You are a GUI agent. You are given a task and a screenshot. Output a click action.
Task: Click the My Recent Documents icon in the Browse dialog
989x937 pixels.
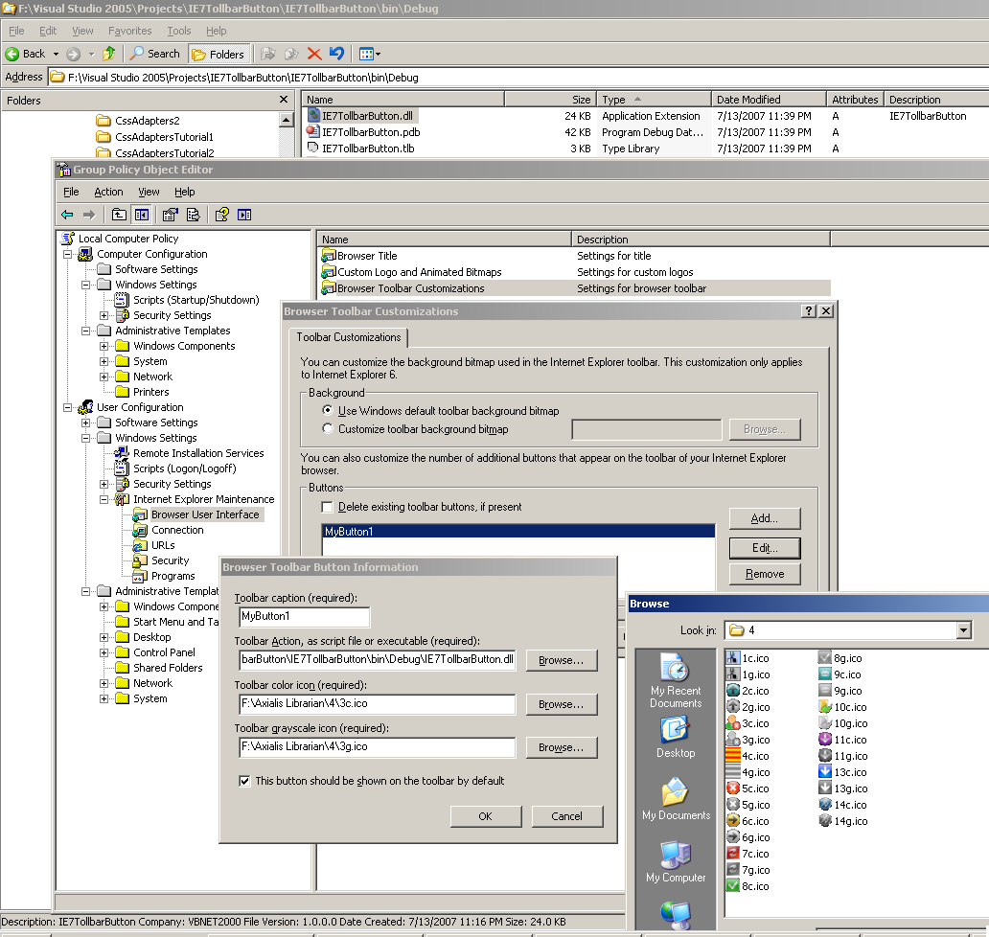[676, 668]
